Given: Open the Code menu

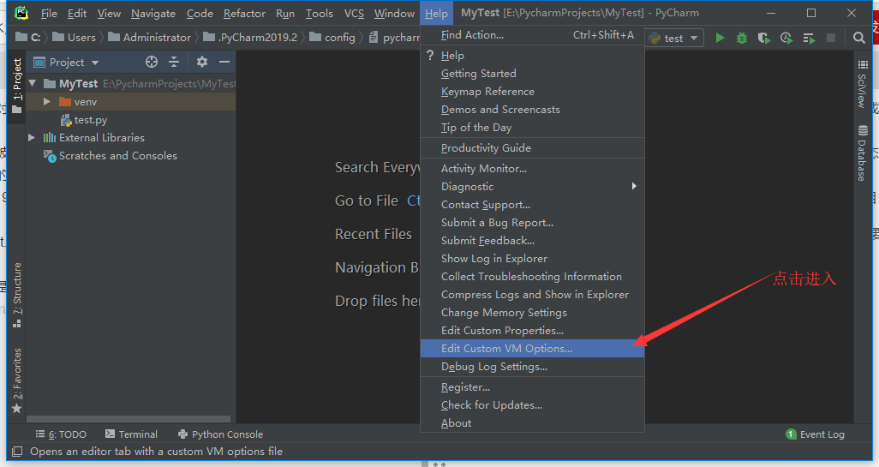Looking at the screenshot, I should 200,14.
